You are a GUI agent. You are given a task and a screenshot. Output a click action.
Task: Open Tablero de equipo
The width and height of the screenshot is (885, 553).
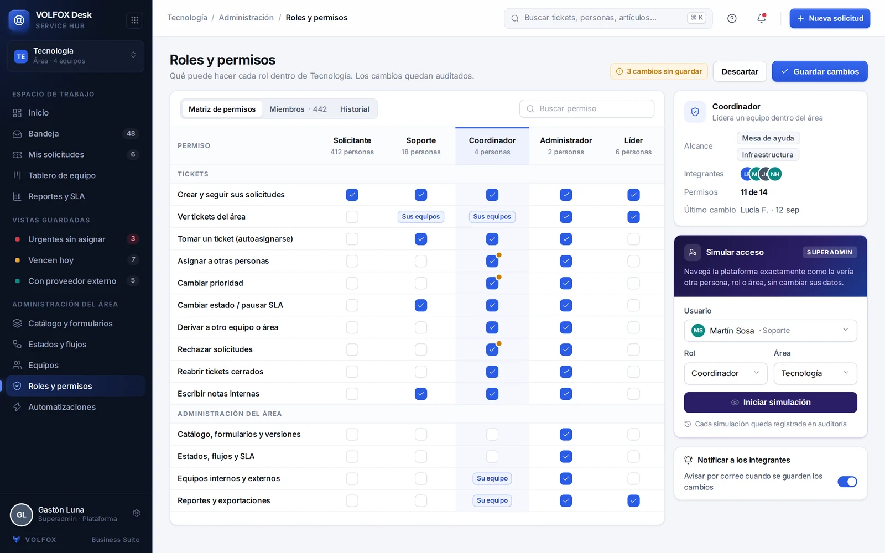tap(76, 175)
